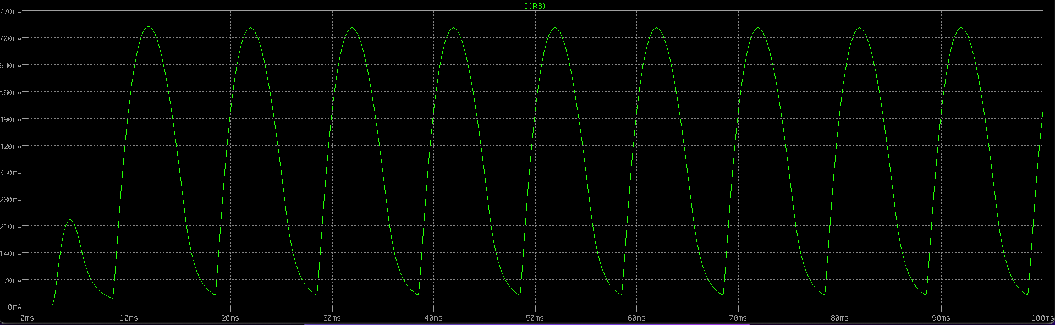Select the 10ms time axis label

129,318
